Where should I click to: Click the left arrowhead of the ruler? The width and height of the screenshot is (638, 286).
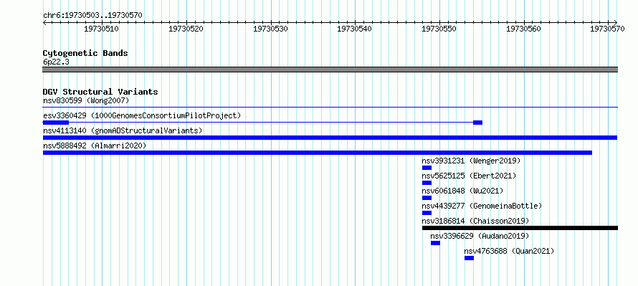tap(44, 22)
